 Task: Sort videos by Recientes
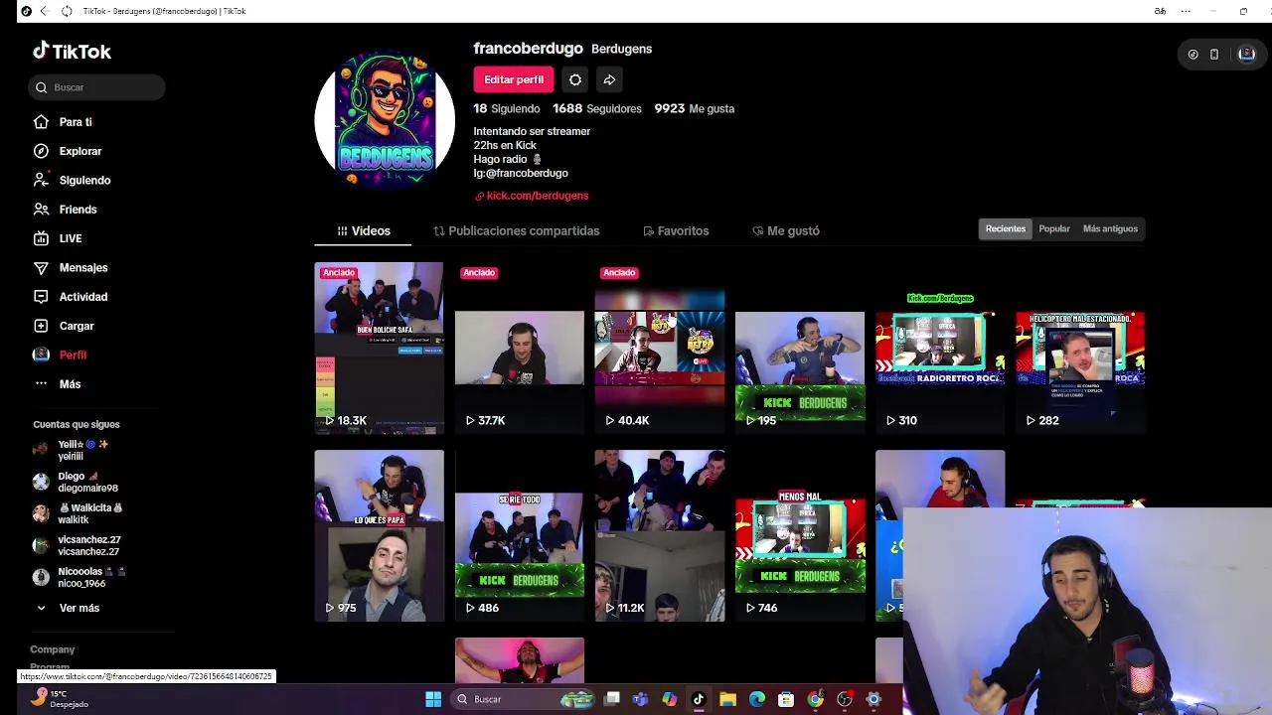click(x=1006, y=228)
